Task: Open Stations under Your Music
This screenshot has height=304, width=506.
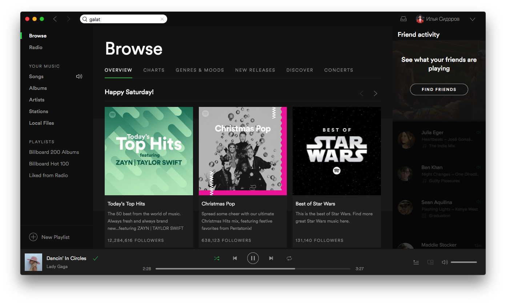Action: [39, 111]
